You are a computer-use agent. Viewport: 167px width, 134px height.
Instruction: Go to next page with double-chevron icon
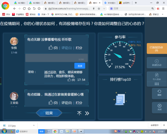tap(87, 113)
